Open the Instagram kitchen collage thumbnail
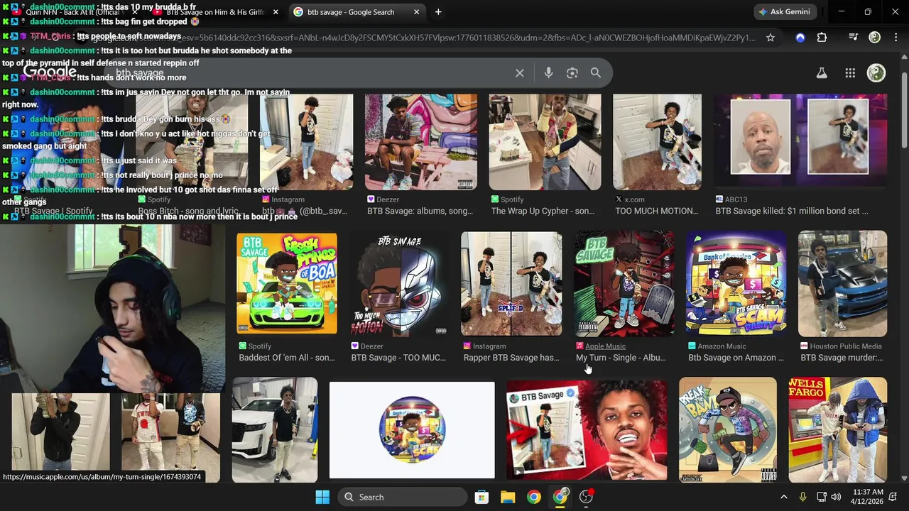The height and width of the screenshot is (511, 909). 511,282
